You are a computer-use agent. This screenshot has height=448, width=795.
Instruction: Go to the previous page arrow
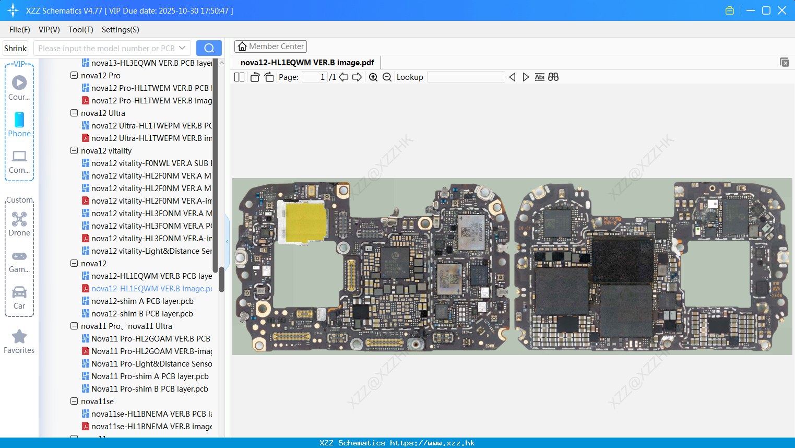[x=343, y=77]
